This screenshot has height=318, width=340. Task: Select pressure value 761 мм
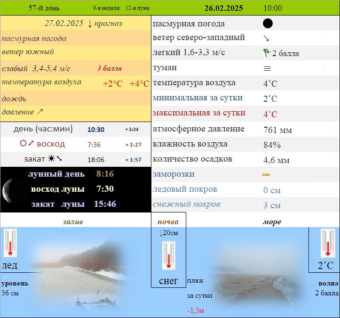[278, 130]
